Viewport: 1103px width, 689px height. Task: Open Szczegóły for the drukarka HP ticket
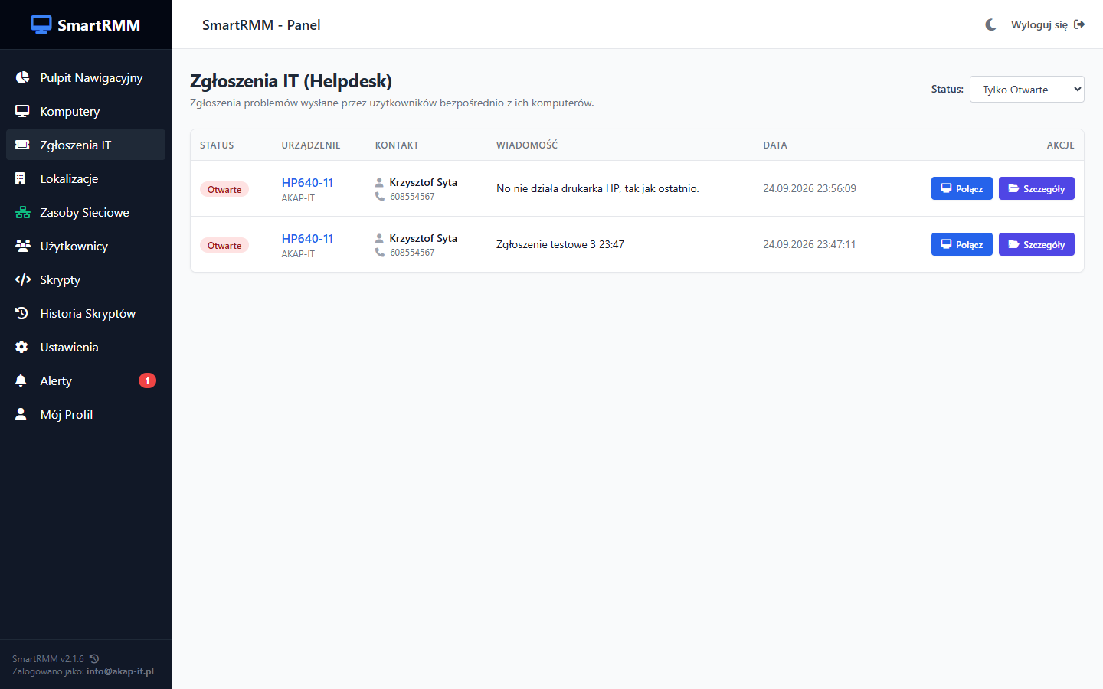pyautogui.click(x=1036, y=188)
